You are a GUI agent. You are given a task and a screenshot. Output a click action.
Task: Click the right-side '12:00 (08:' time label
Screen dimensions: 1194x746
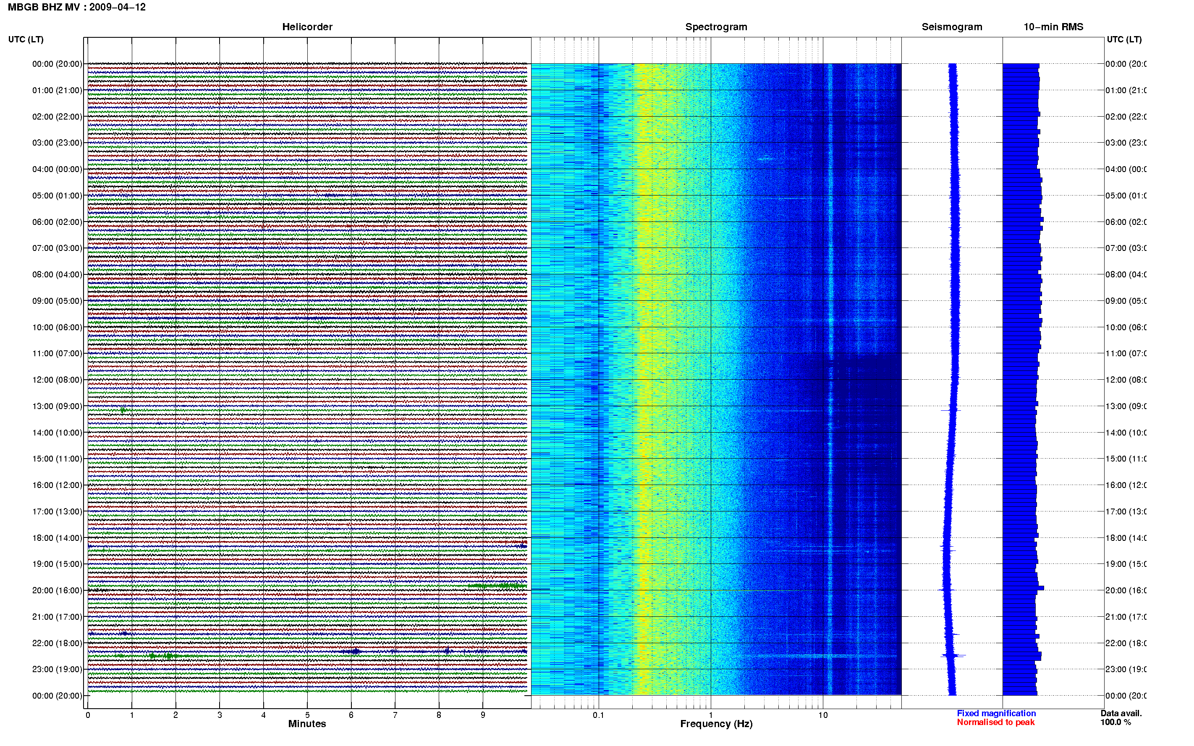[1126, 379]
